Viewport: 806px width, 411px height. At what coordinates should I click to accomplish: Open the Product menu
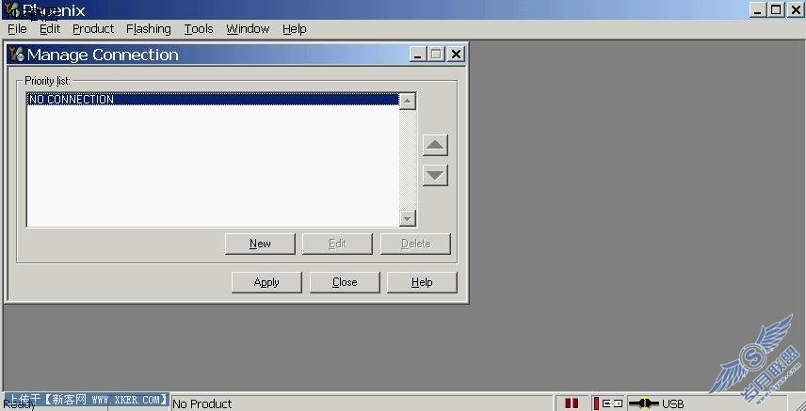pyautogui.click(x=93, y=29)
